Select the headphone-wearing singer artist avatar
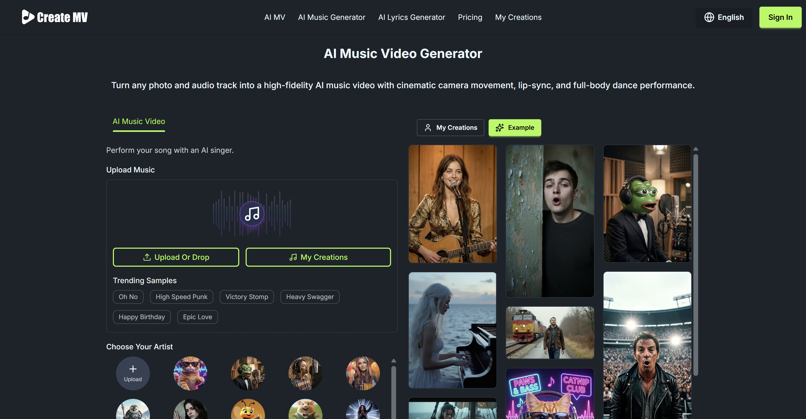Viewport: 806px width, 419px height. point(305,373)
